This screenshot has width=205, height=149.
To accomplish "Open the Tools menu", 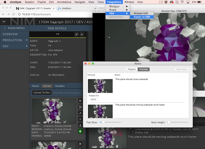I will point(101,2).
